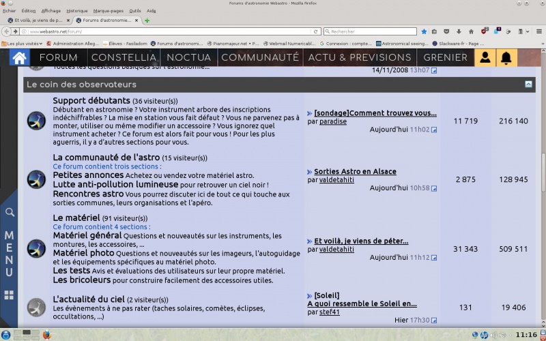Open new tab with plus icon
The image size is (546, 341).
147,20
